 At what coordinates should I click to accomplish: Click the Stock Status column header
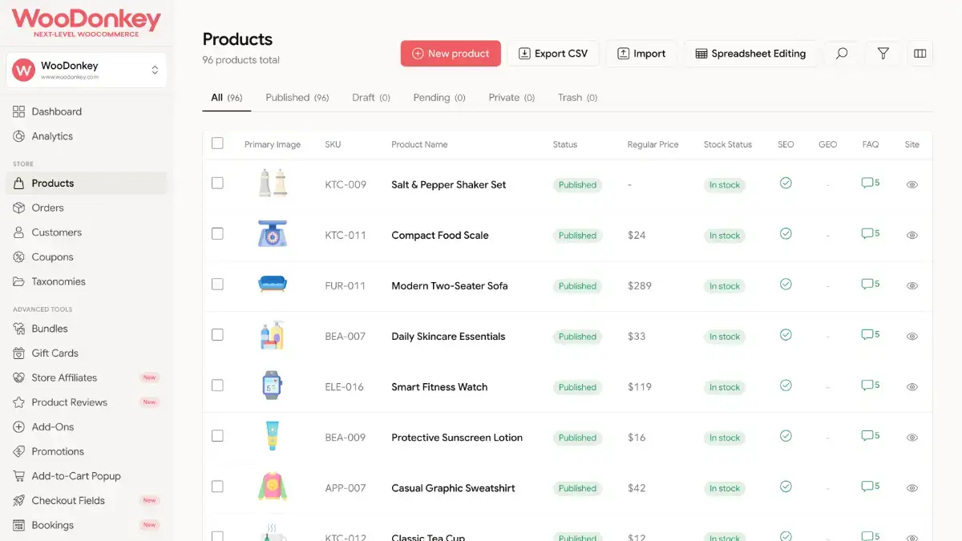728,145
